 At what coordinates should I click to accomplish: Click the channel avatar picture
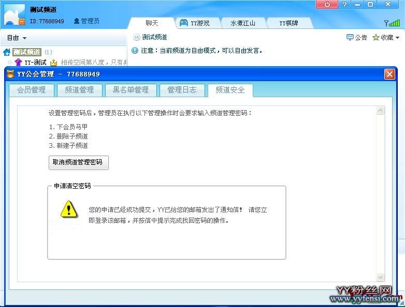pos(15,14)
